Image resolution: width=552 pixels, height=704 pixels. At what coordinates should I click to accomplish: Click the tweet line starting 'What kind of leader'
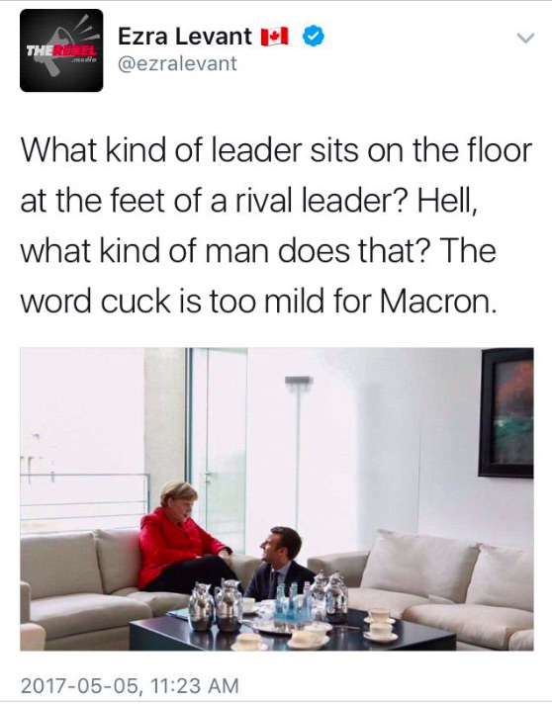coord(276,150)
